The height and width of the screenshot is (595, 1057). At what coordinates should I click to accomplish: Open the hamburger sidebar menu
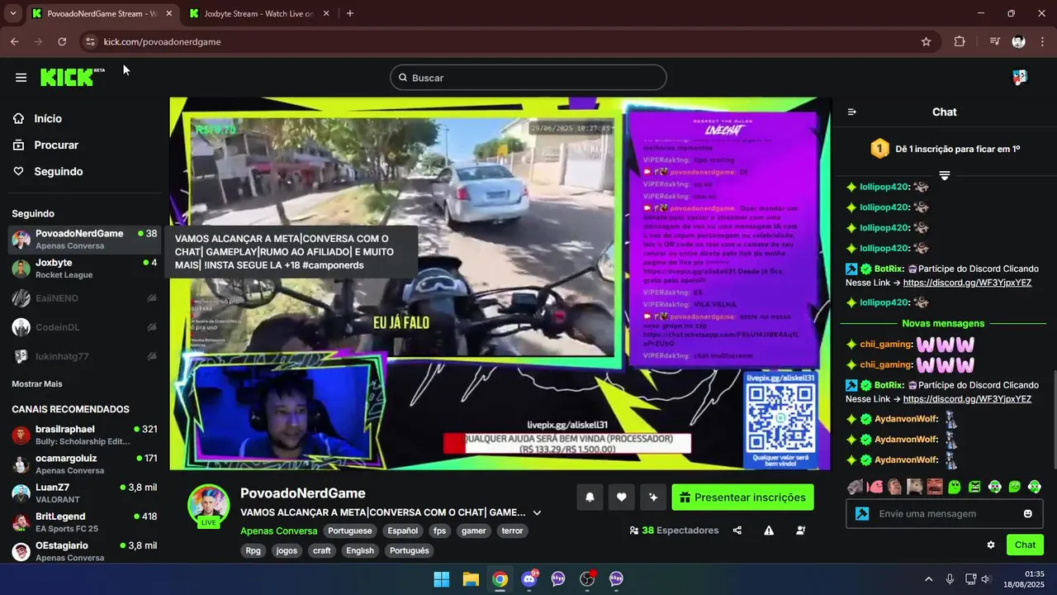(x=21, y=78)
